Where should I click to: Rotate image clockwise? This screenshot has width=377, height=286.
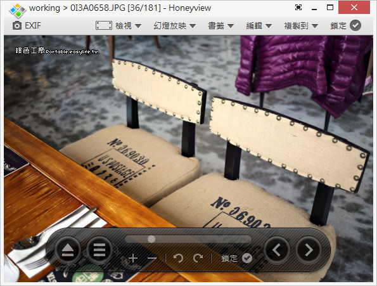click(198, 258)
